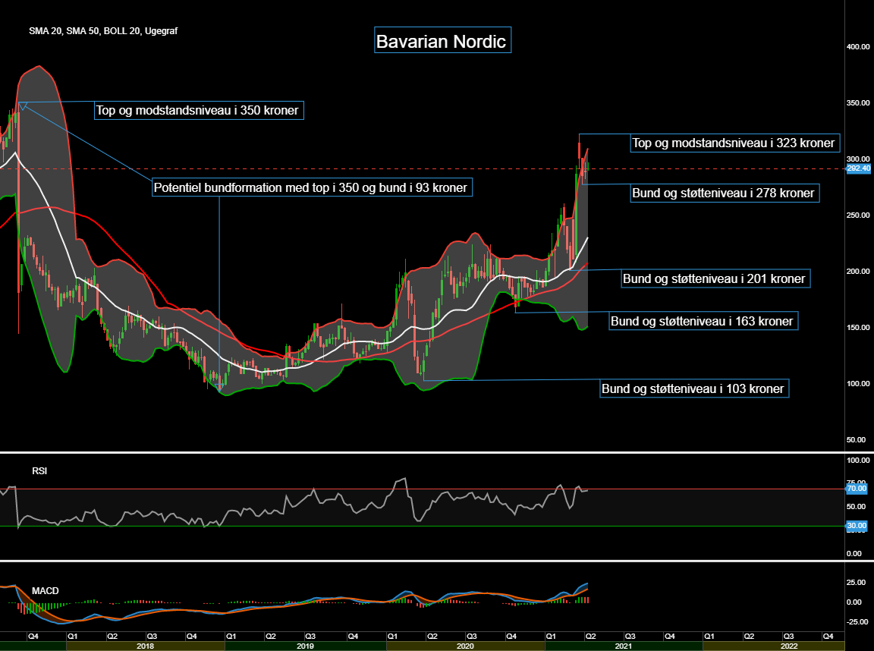Click the 350.00 price axis label
This screenshot has height=651, width=874.
858,103
